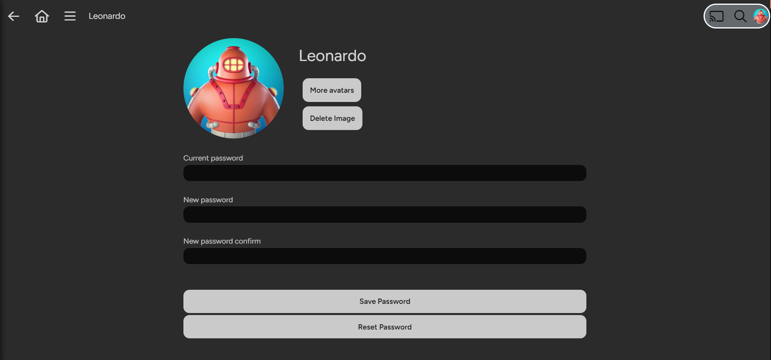The image size is (771, 360).
Task: Click the Leonardo page title in header
Action: pos(107,16)
